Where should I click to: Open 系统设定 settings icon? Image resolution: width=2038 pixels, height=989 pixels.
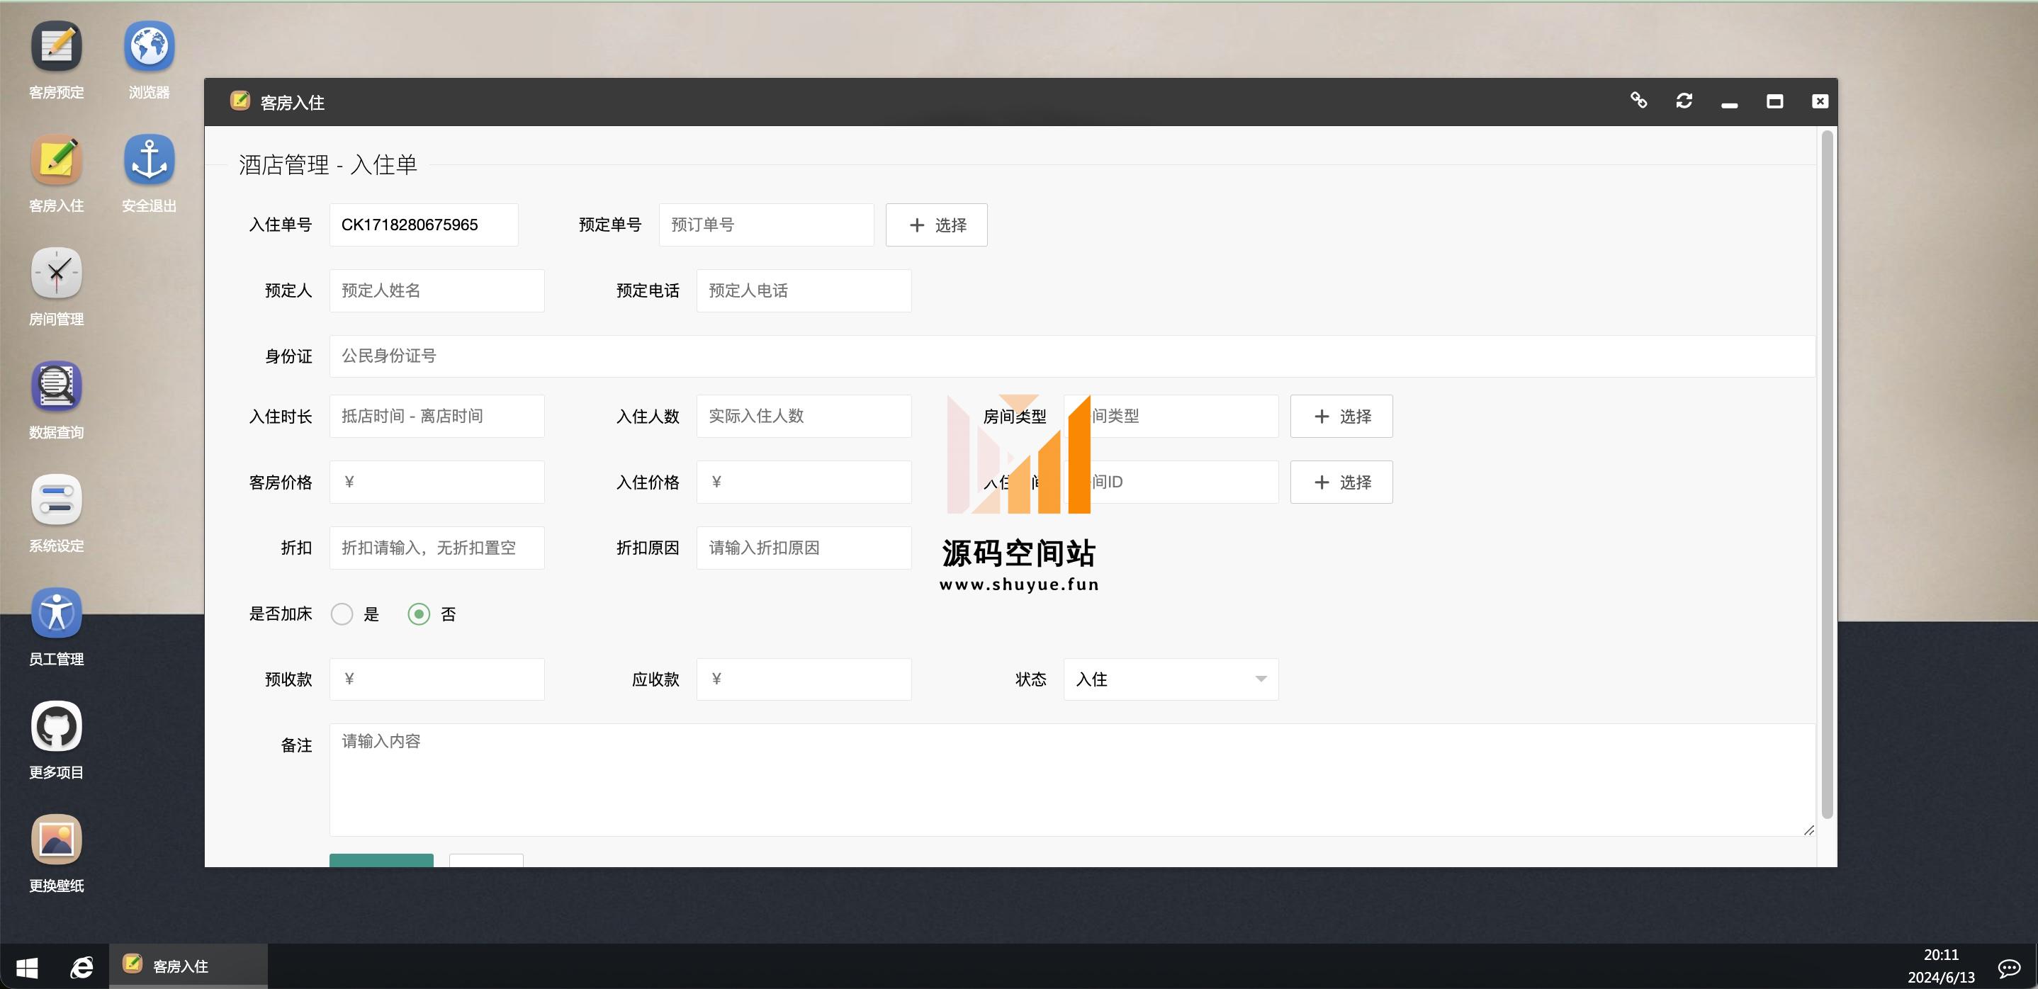coord(56,514)
